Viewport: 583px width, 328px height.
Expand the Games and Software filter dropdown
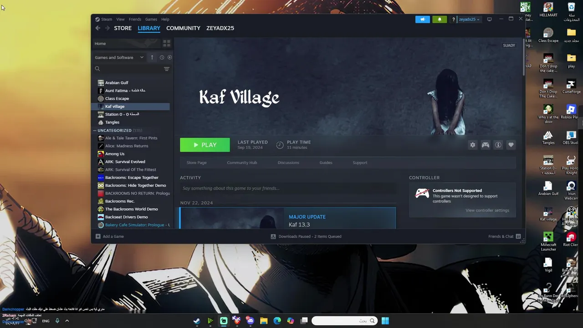pos(119,57)
